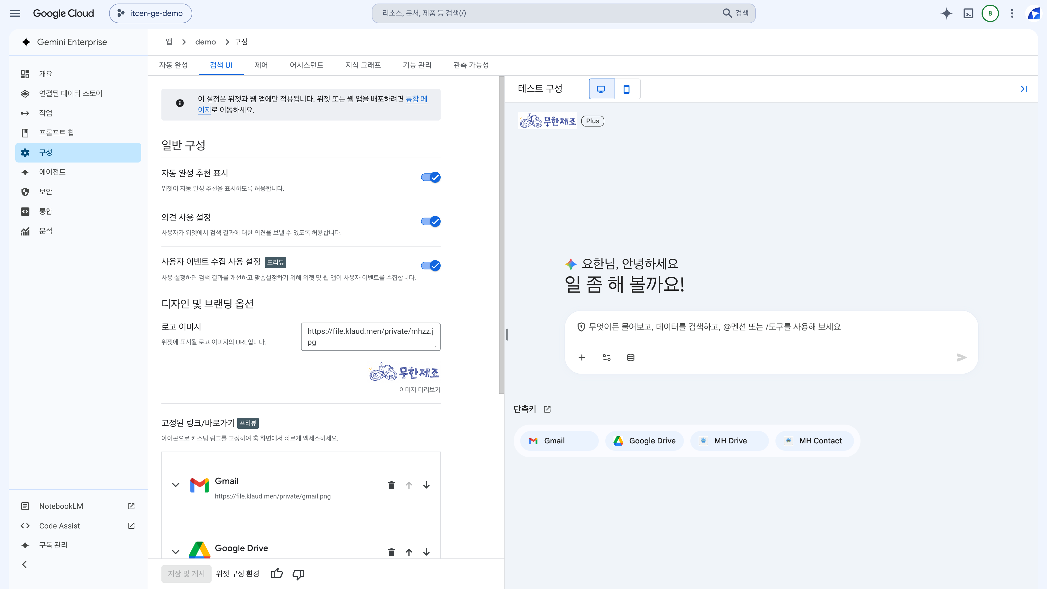The height and width of the screenshot is (589, 1047).
Task: Open the tools settings icon in prompt box
Action: coord(606,357)
